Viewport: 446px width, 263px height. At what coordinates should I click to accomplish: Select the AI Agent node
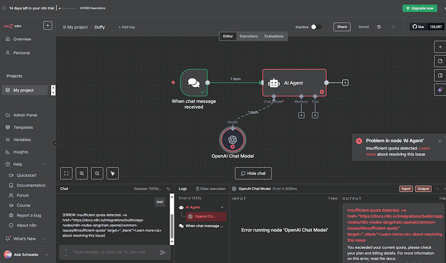pyautogui.click(x=294, y=83)
